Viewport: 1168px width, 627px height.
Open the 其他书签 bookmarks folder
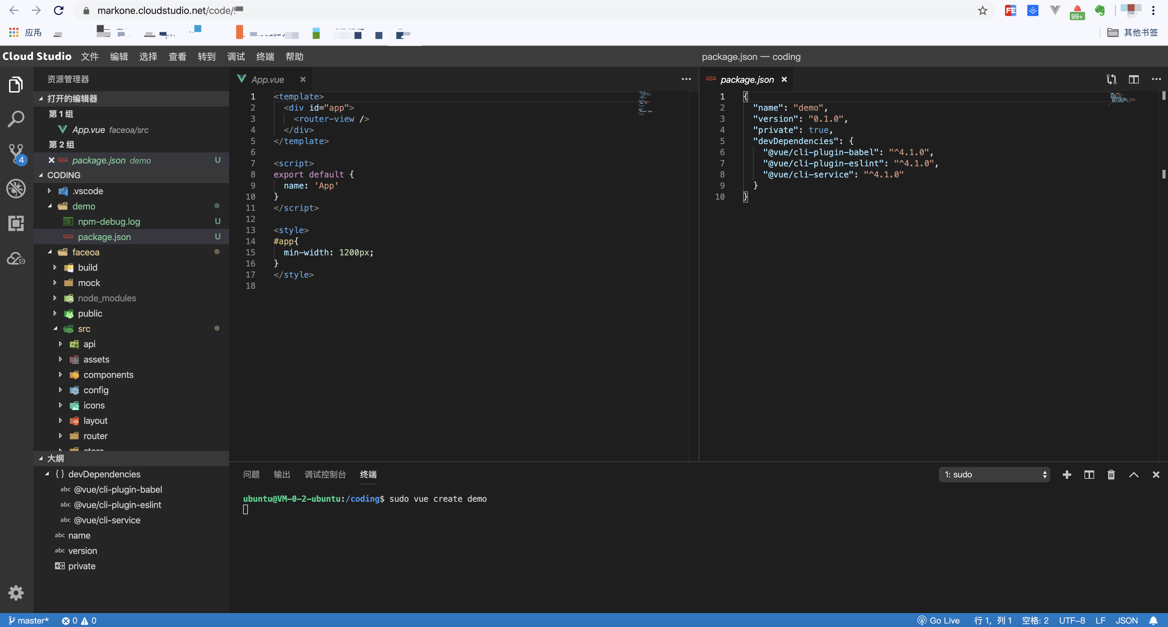[1132, 33]
